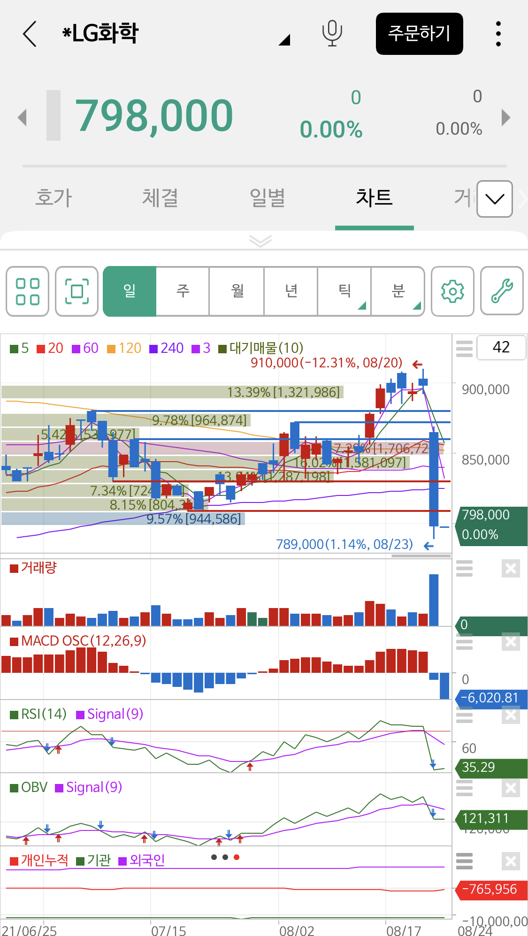Tap the large gray-bar price indicator
The image size is (528, 936).
coord(54,115)
